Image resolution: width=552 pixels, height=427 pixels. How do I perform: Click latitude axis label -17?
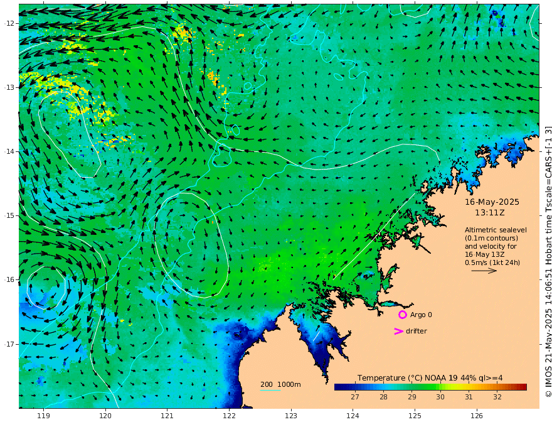pyautogui.click(x=9, y=344)
